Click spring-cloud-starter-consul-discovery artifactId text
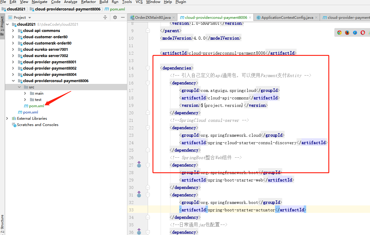The width and height of the screenshot is (370, 235). click(x=252, y=143)
